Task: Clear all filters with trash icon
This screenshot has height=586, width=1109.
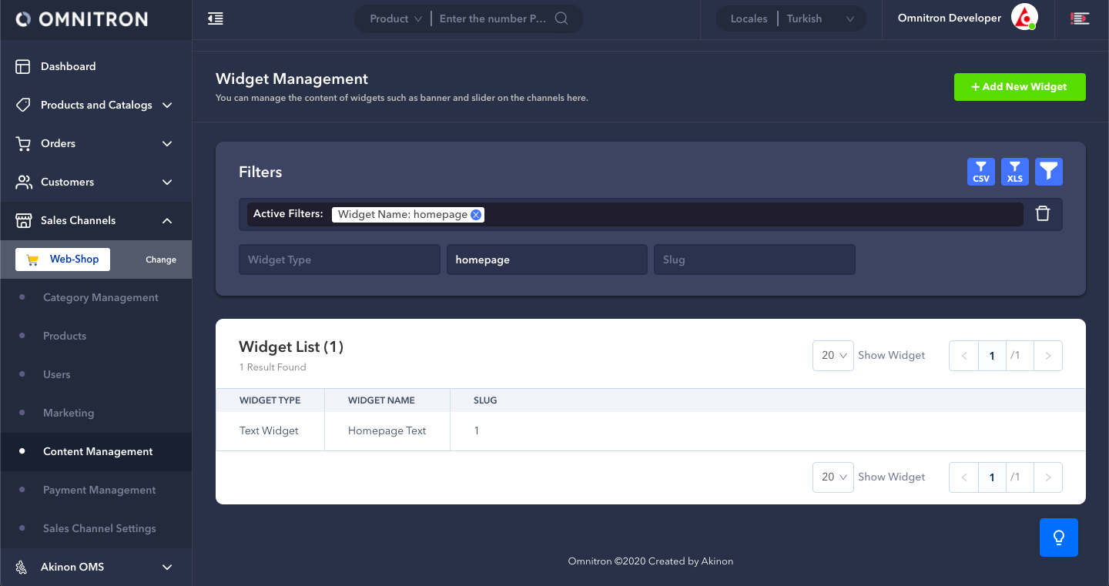Action: point(1043,214)
